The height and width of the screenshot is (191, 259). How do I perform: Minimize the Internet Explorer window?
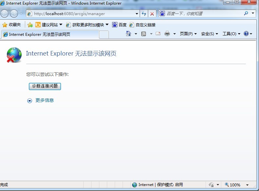[x=228, y=2]
